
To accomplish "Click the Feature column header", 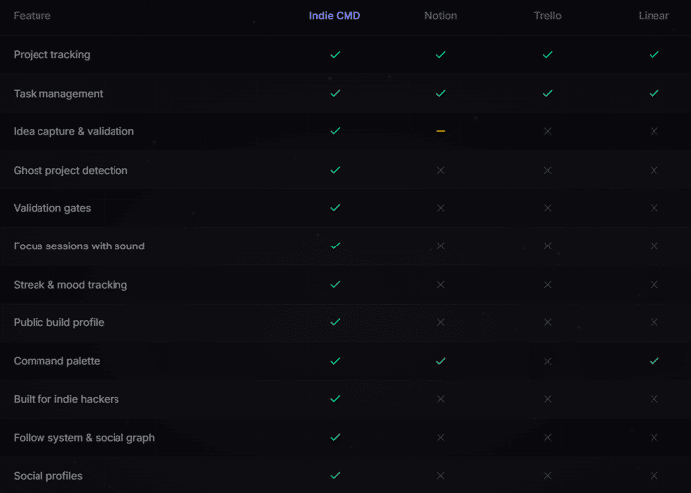I will pos(33,16).
